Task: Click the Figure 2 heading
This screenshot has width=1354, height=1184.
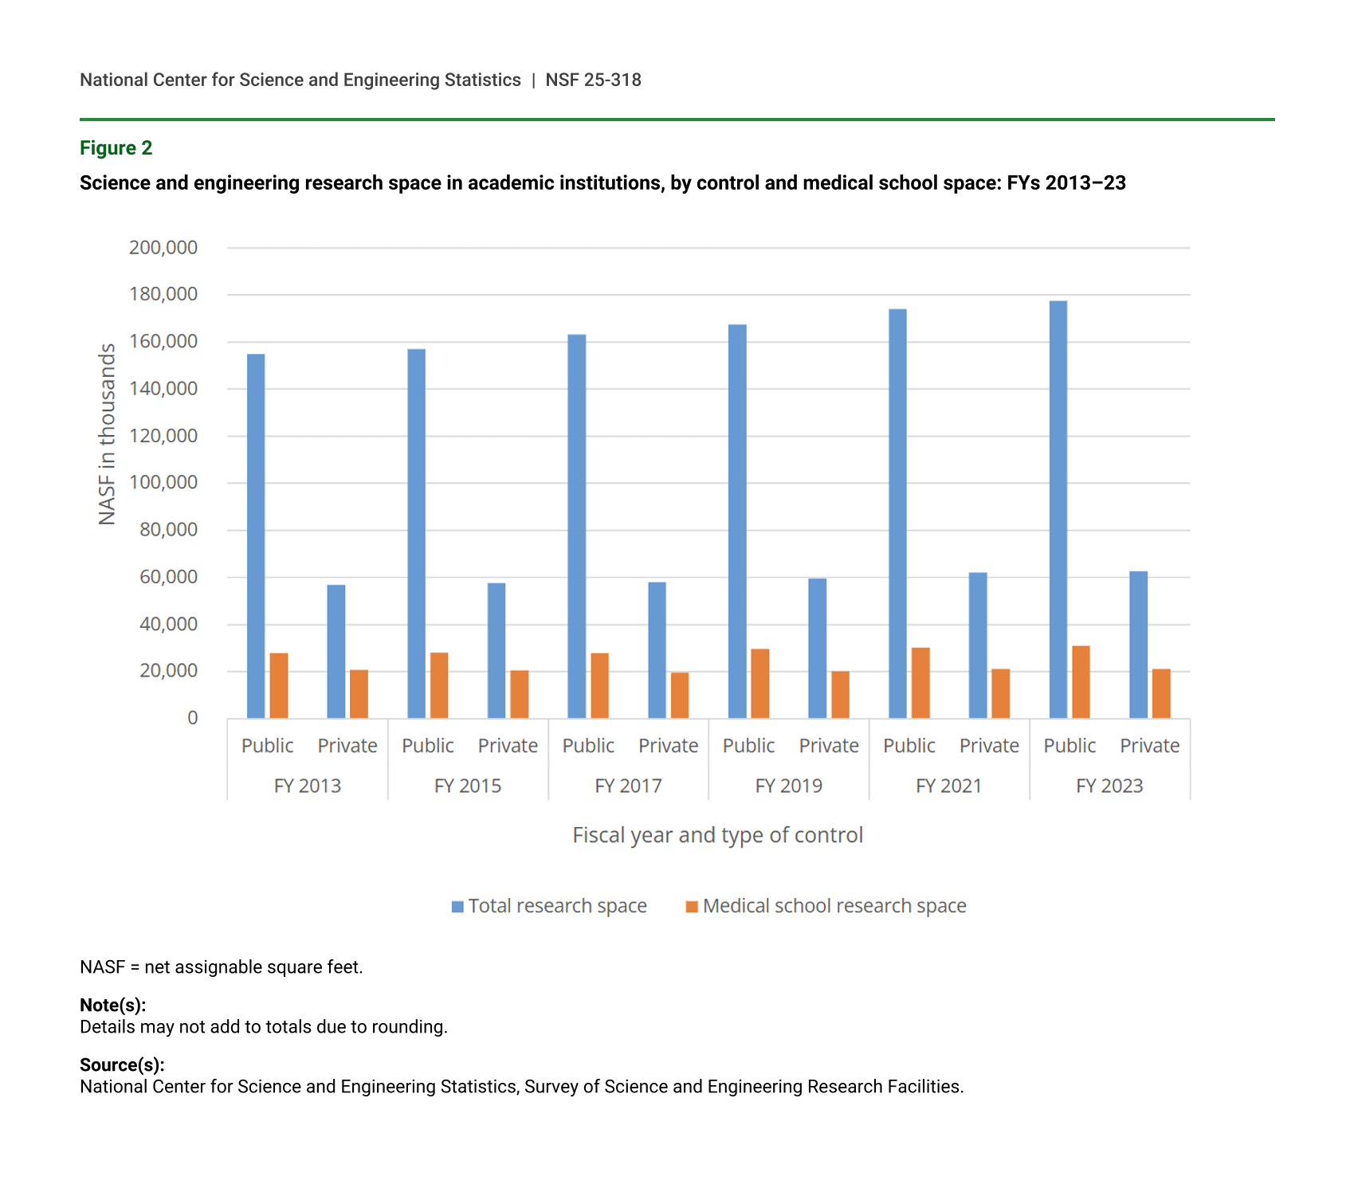Action: click(116, 148)
